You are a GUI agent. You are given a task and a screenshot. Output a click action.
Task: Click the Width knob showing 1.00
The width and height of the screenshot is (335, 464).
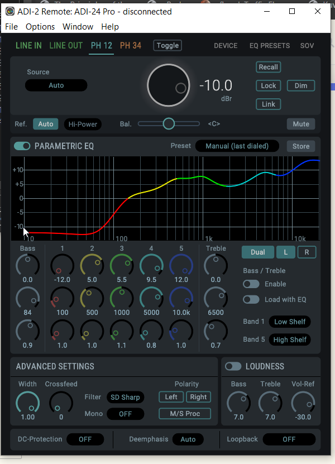click(27, 403)
